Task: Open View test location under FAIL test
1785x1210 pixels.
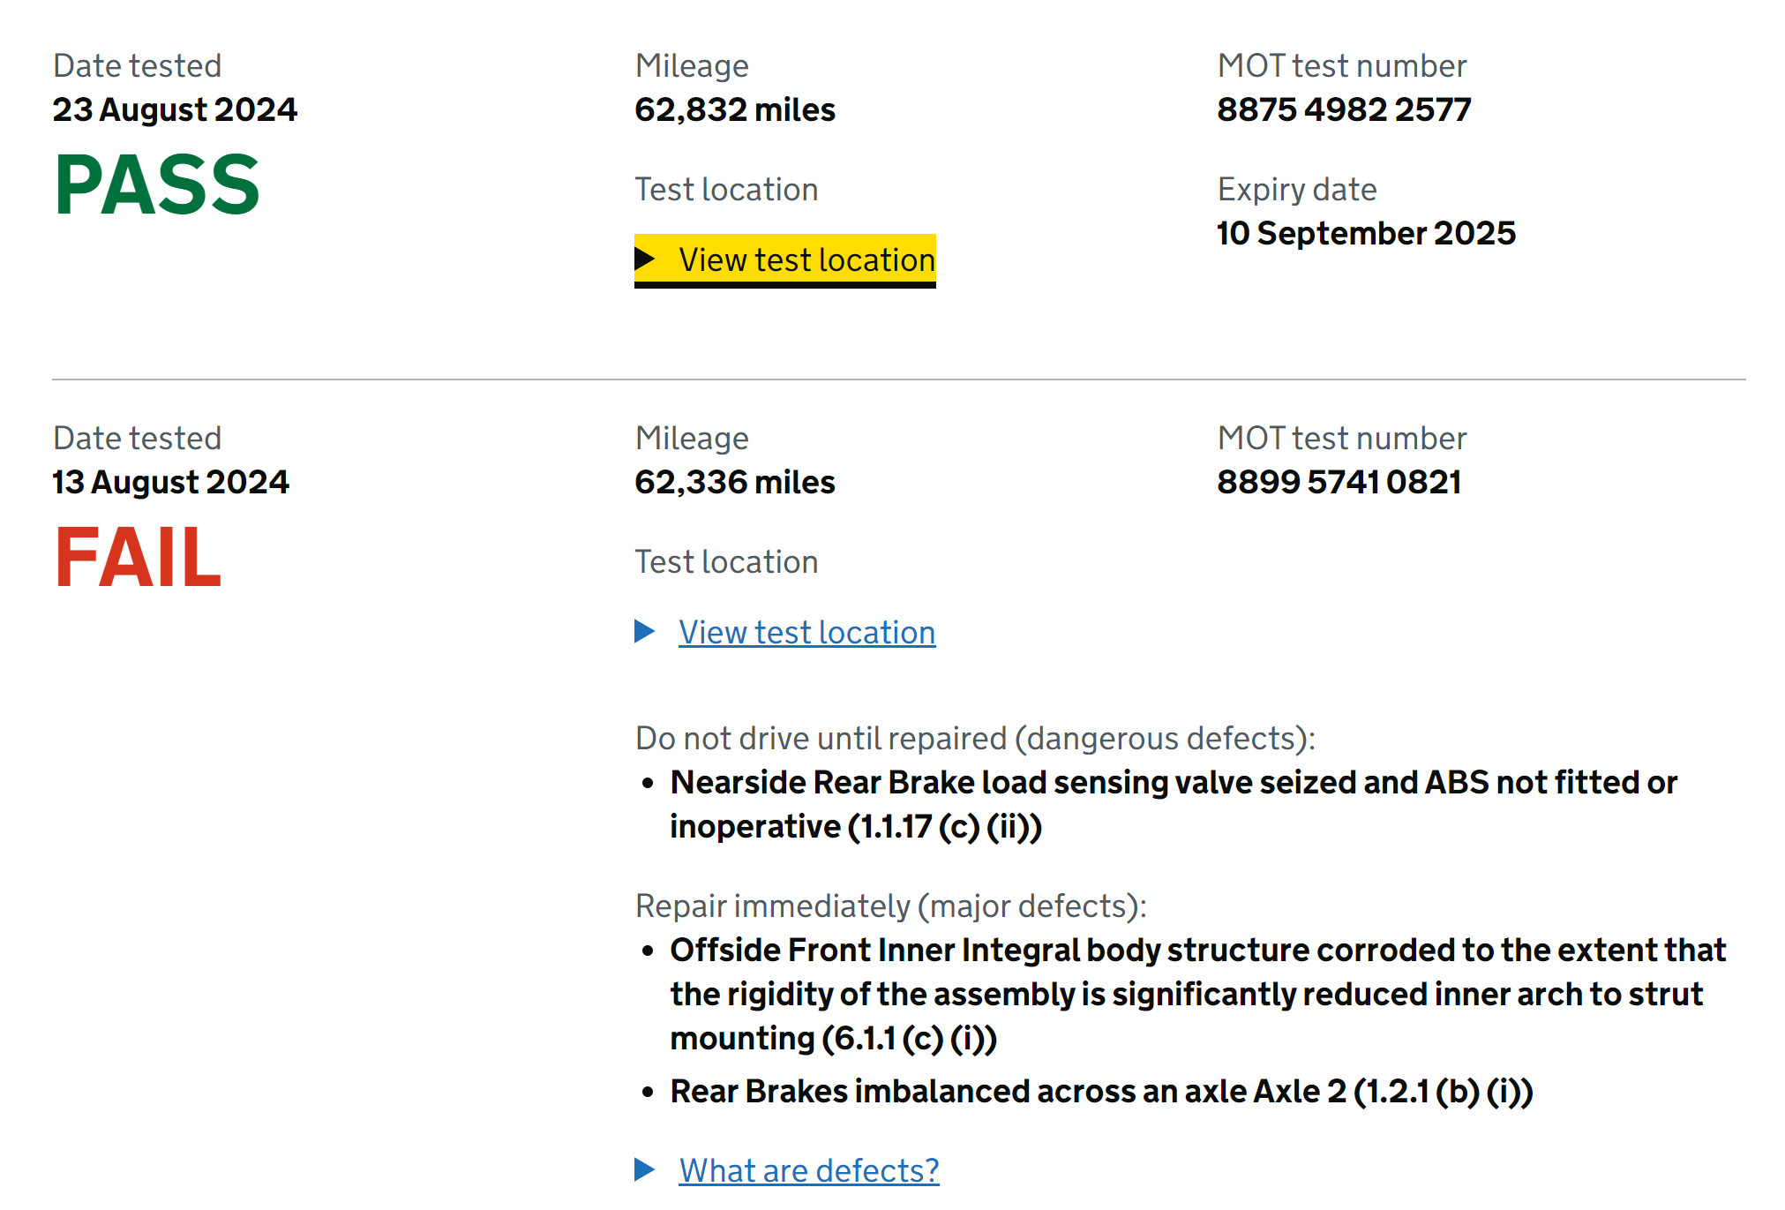Action: click(x=806, y=633)
